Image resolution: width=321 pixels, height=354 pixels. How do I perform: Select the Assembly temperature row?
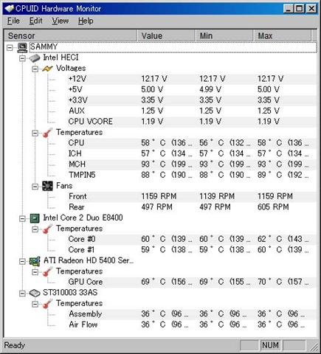192,314
